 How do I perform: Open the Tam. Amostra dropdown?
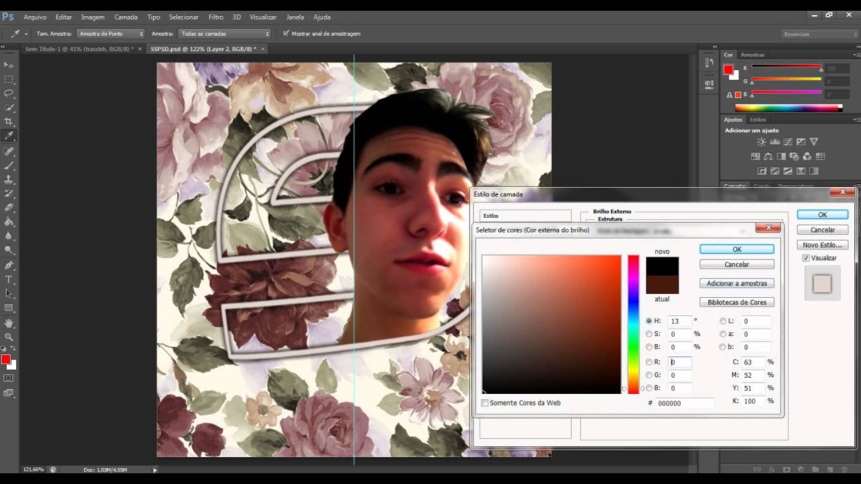(111, 34)
